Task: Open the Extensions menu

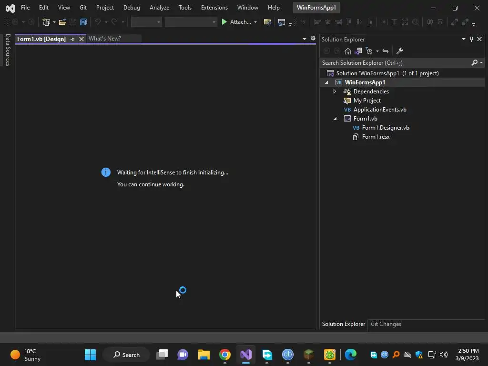Action: (214, 8)
